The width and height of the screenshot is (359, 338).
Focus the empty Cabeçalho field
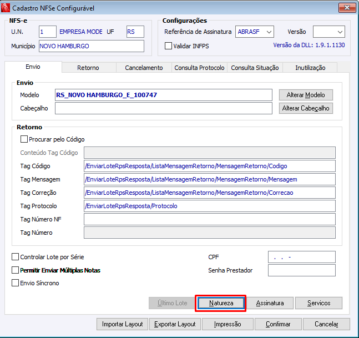pos(164,108)
